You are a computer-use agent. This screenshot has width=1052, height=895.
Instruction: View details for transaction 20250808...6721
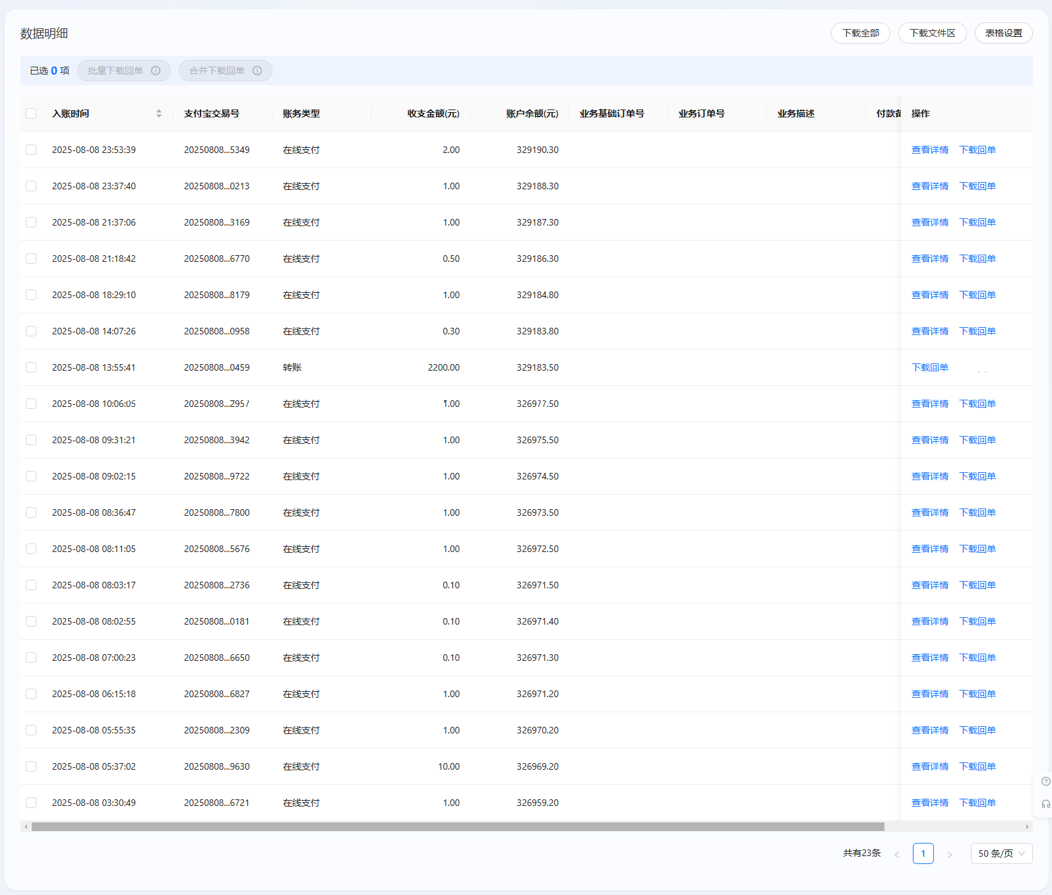(x=930, y=803)
